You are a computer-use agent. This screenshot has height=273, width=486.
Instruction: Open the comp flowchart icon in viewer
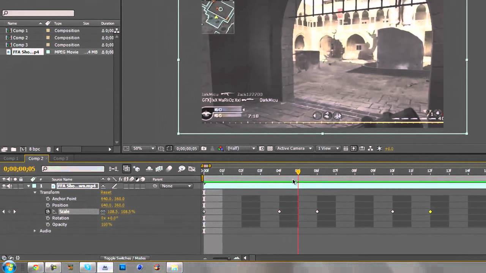[x=371, y=148]
